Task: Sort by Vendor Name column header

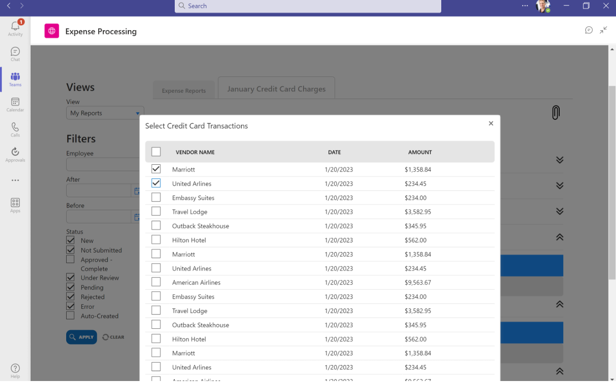Action: 195,152
